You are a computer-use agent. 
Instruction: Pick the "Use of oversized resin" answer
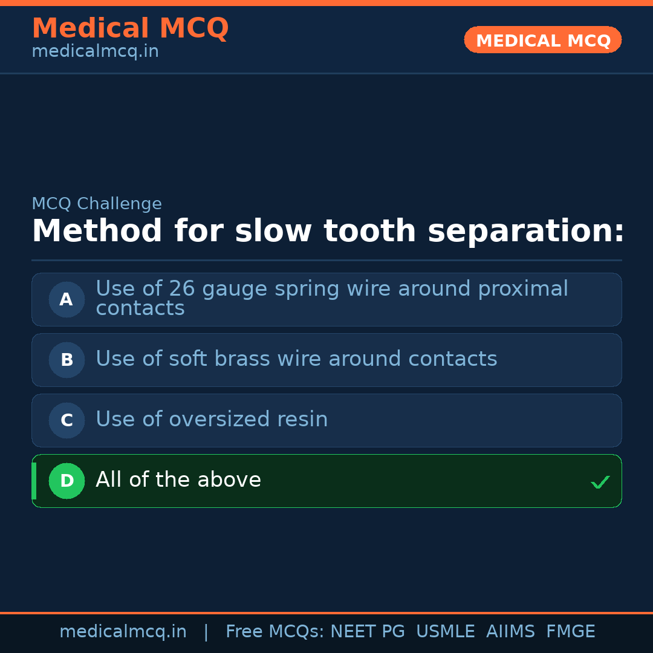coord(212,420)
